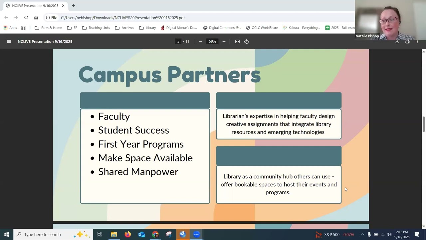The width and height of the screenshot is (426, 240).
Task: Open Digital Commons bookmark
Action: pos(222,28)
